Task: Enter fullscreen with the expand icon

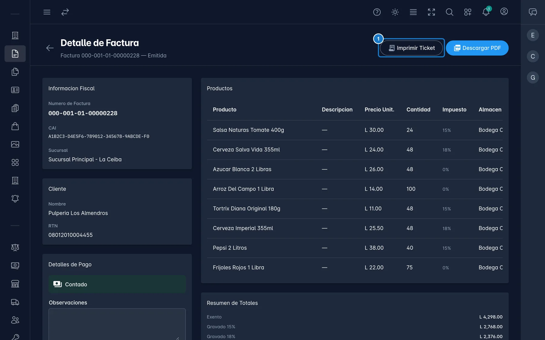Action: (x=431, y=12)
